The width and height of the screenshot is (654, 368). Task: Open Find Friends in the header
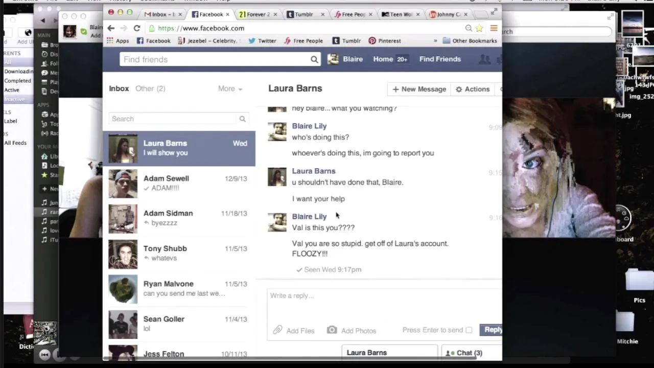[440, 59]
